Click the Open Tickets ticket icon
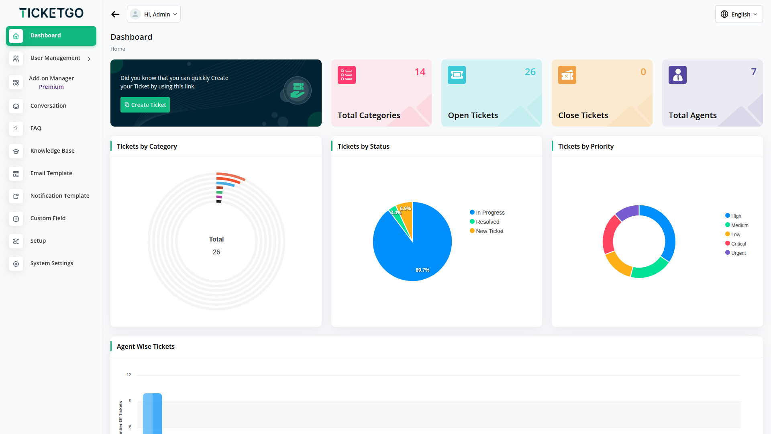This screenshot has width=771, height=434. click(457, 75)
